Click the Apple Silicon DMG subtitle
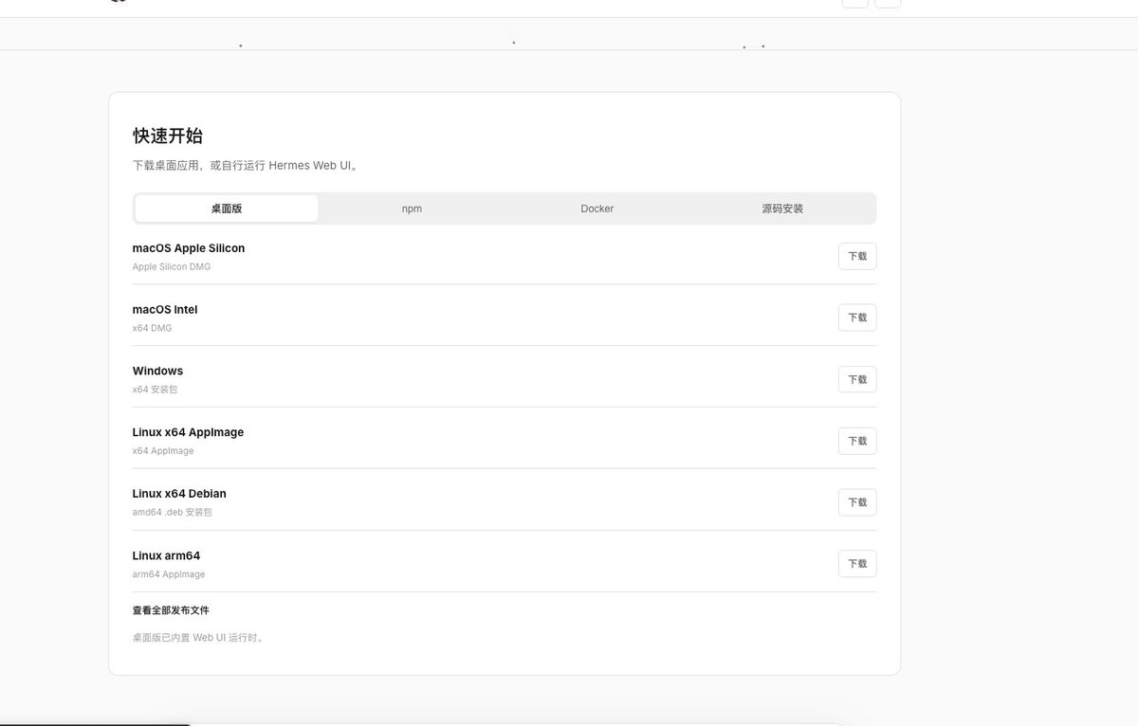 point(172,267)
